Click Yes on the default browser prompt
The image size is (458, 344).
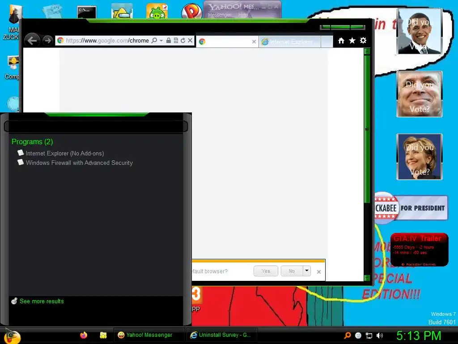(x=266, y=271)
